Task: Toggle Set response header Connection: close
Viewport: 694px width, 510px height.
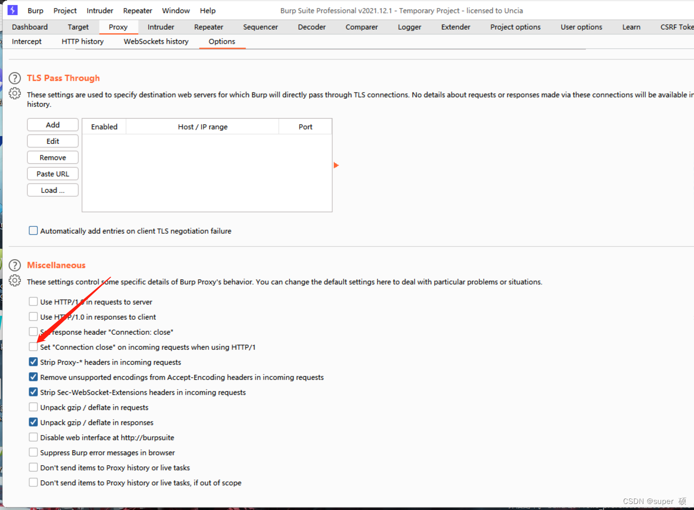Action: [33, 332]
